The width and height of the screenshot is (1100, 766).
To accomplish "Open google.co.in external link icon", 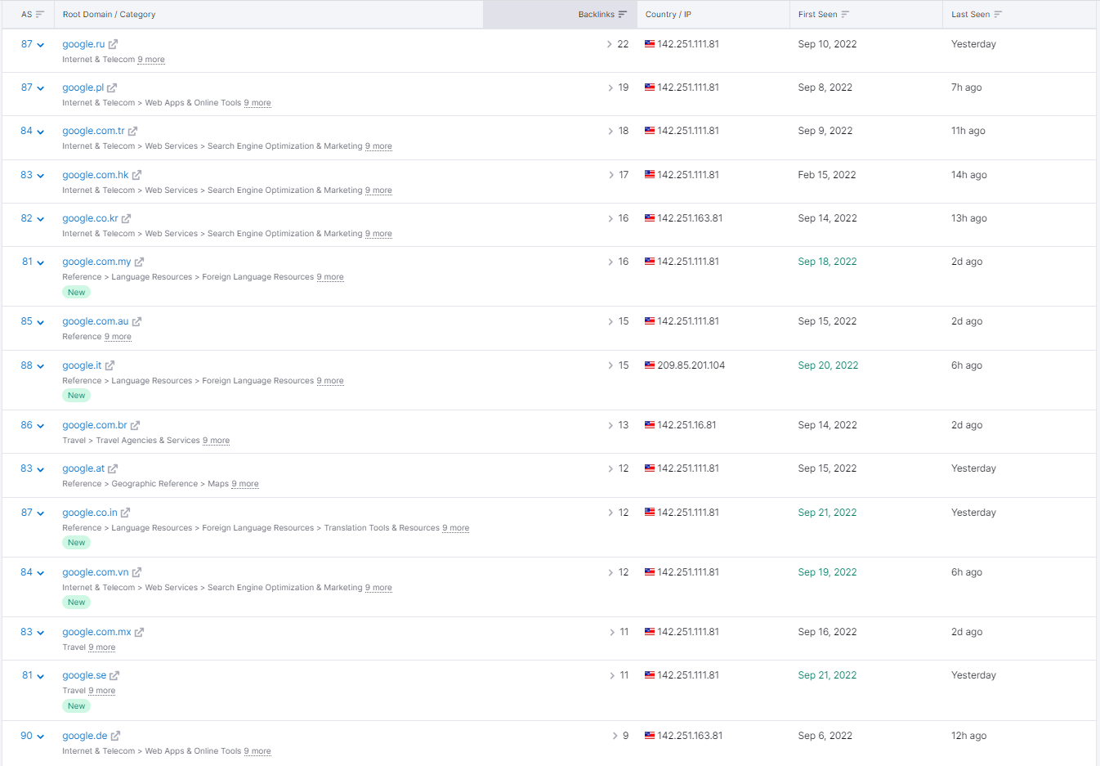I will pyautogui.click(x=125, y=513).
